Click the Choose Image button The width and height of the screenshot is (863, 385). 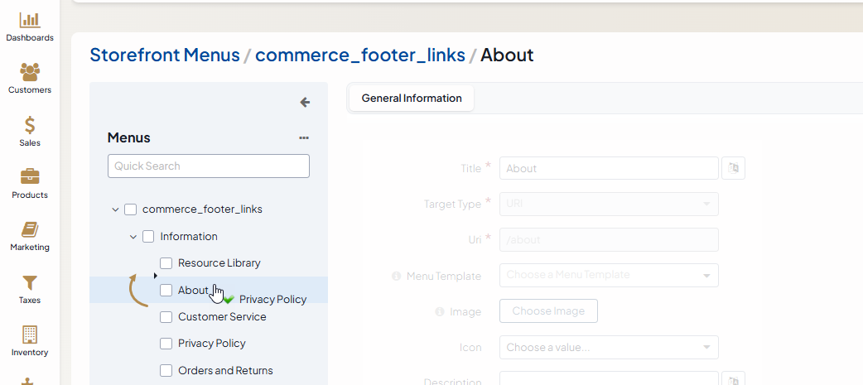point(548,311)
